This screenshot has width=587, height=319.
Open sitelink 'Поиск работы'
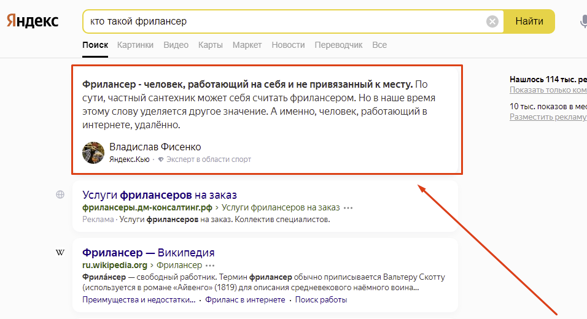pyautogui.click(x=321, y=300)
